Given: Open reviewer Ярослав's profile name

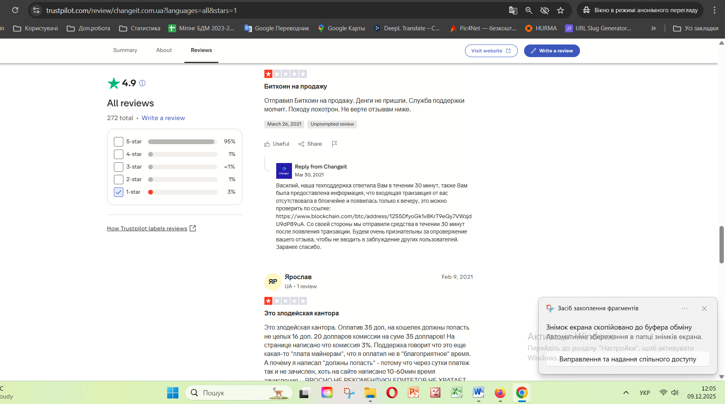Looking at the screenshot, I should [298, 277].
